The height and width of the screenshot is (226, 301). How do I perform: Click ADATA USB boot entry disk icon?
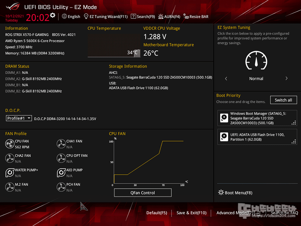click(224, 137)
